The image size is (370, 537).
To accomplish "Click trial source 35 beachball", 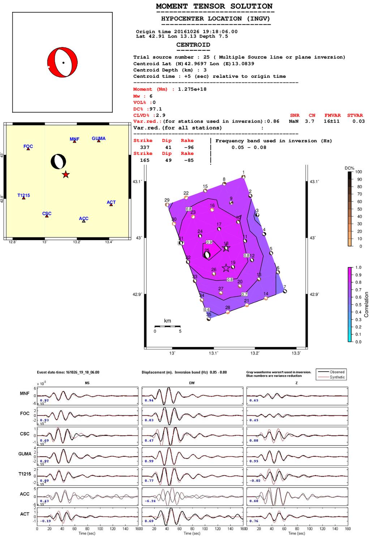I will click(208, 319).
